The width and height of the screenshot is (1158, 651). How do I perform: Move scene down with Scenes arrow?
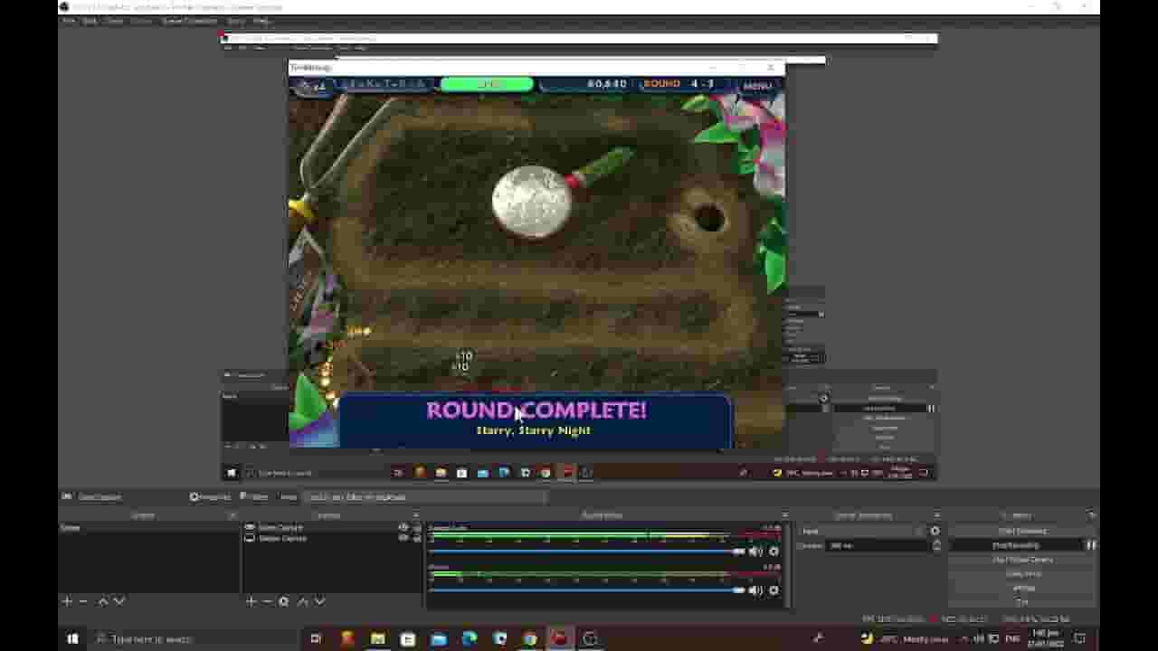coord(119,601)
